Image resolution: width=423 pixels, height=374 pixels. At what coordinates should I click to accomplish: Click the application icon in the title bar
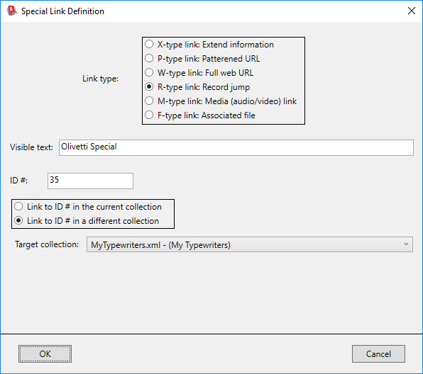click(11, 11)
